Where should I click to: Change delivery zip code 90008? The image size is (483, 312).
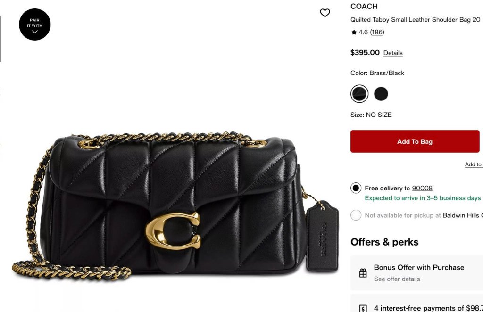pos(422,188)
